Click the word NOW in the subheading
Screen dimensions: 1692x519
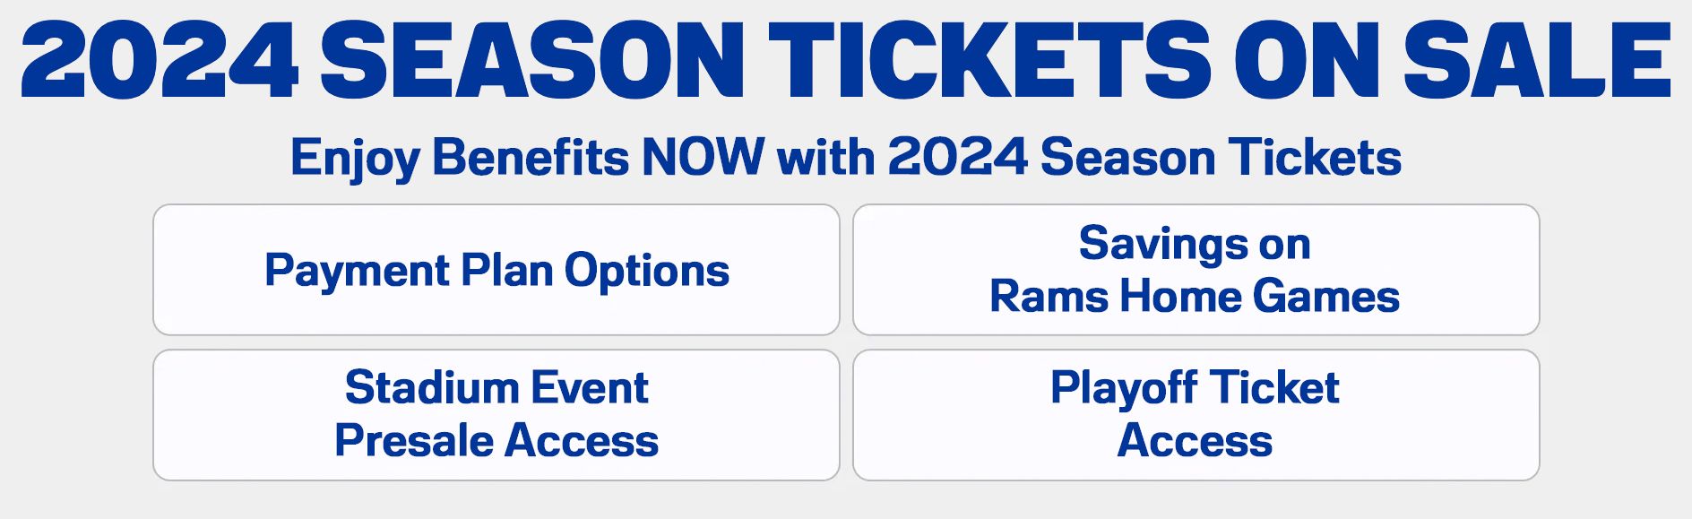(704, 157)
